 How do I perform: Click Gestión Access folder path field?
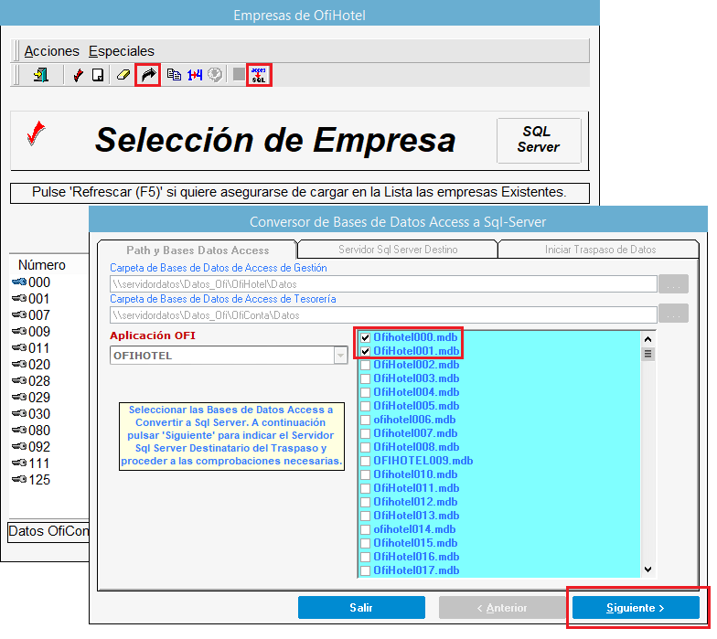coord(383,283)
